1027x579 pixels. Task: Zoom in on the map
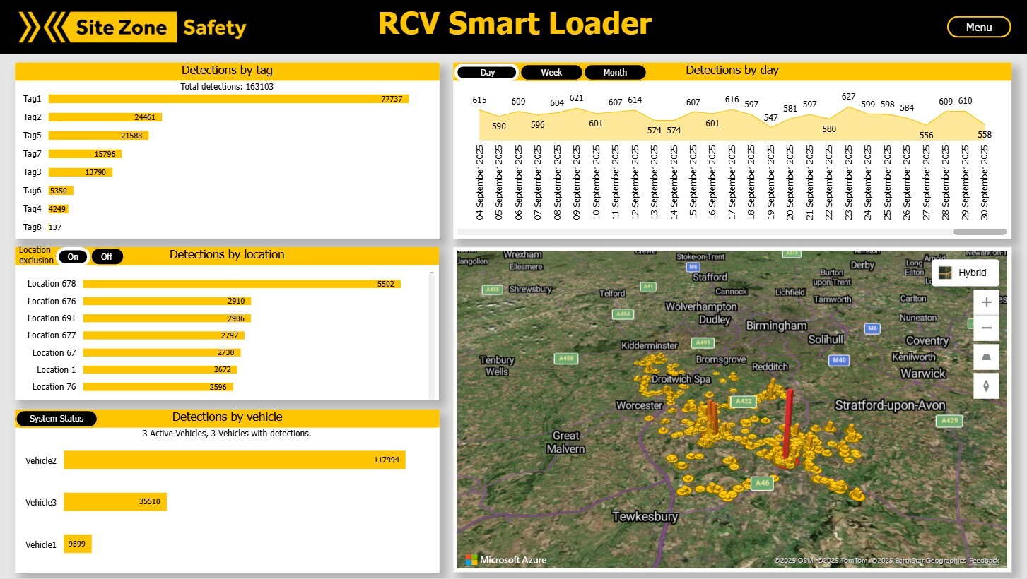click(987, 302)
